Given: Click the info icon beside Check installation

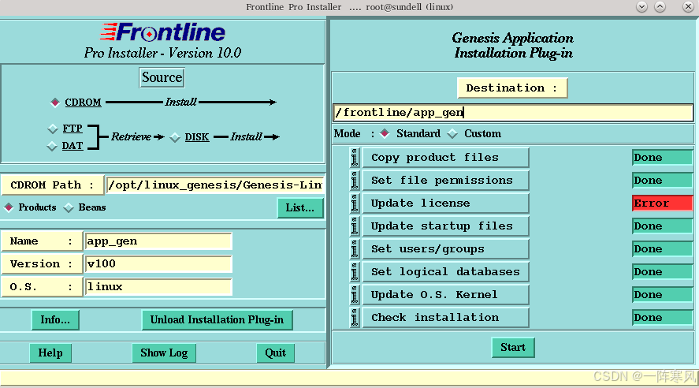Looking at the screenshot, I should 355,318.
